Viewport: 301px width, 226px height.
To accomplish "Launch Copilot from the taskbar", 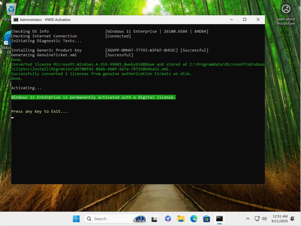I will coord(168,219).
